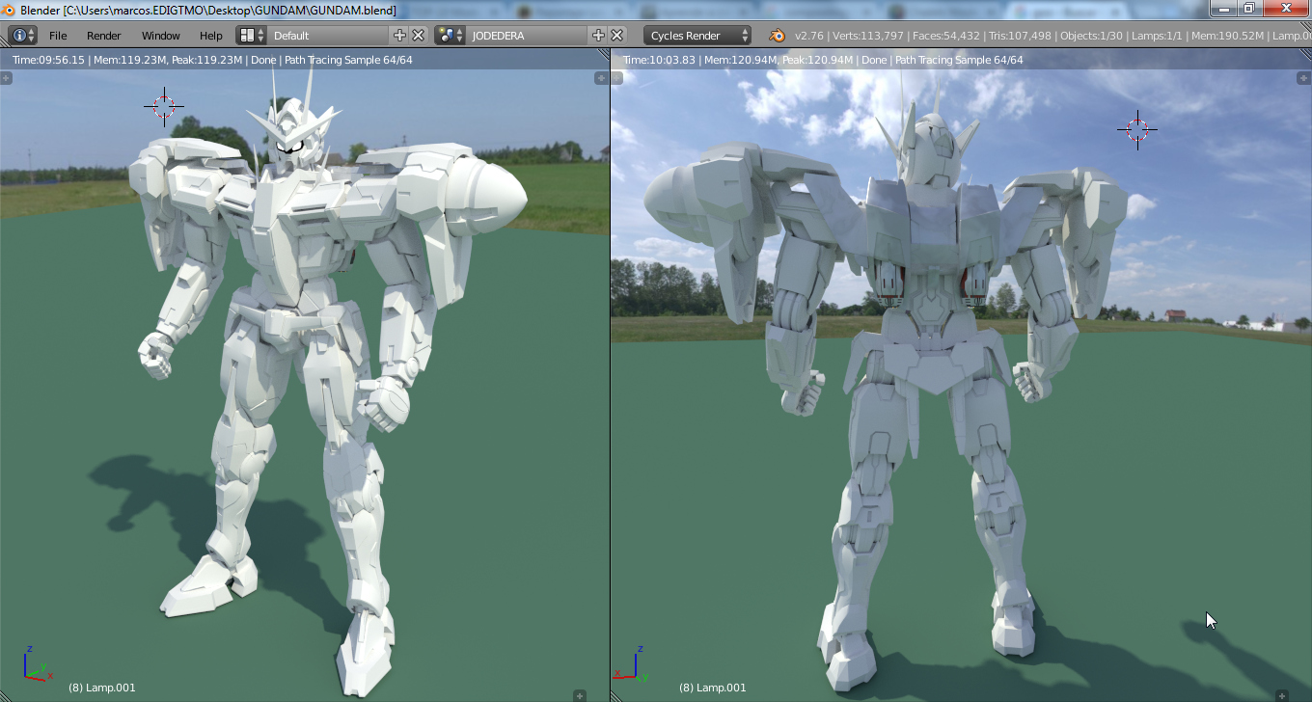Click the JODEDERA scene name field

tap(526, 36)
